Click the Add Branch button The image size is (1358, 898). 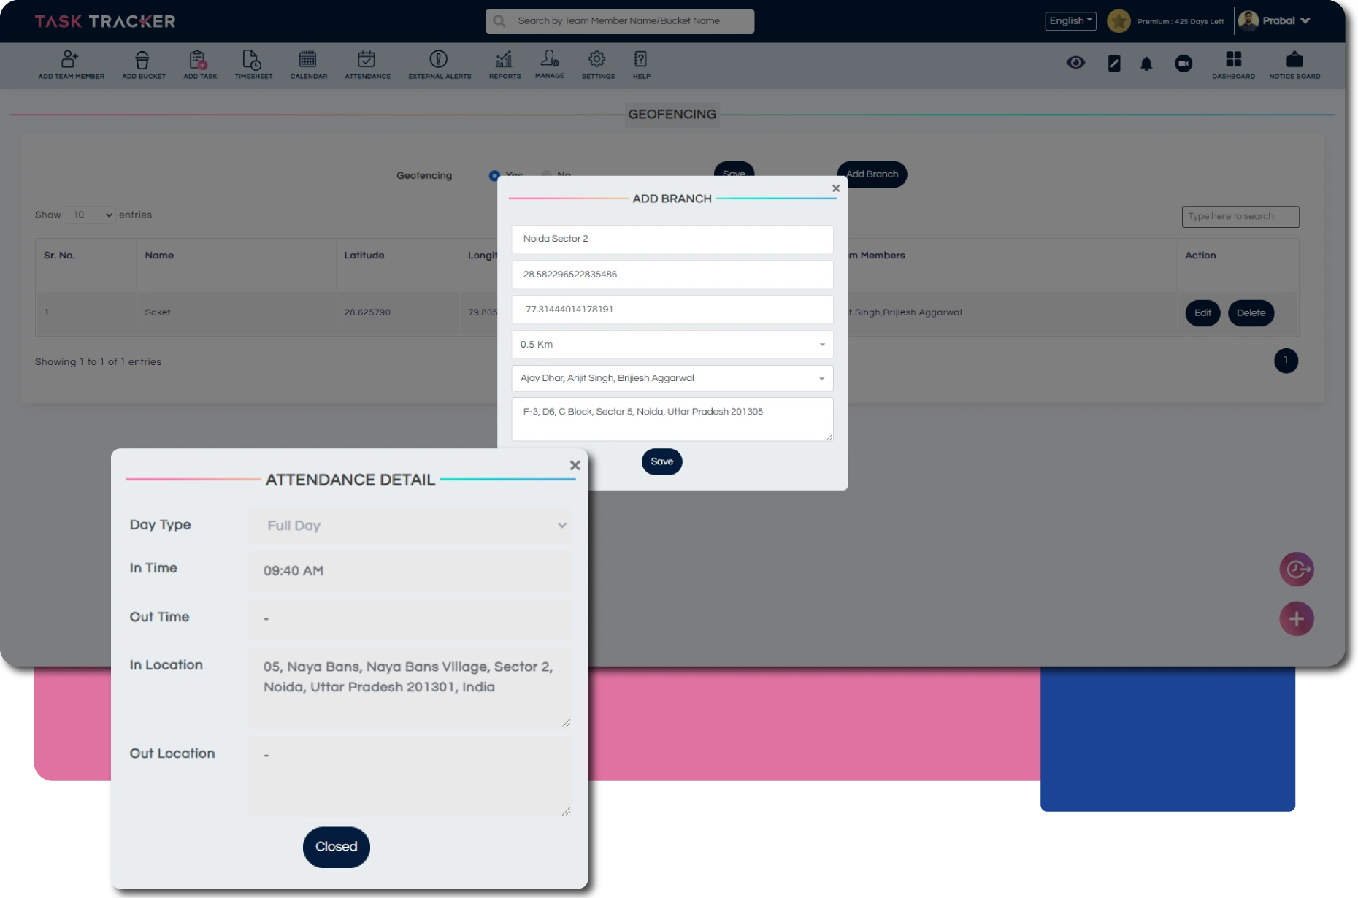[872, 174]
